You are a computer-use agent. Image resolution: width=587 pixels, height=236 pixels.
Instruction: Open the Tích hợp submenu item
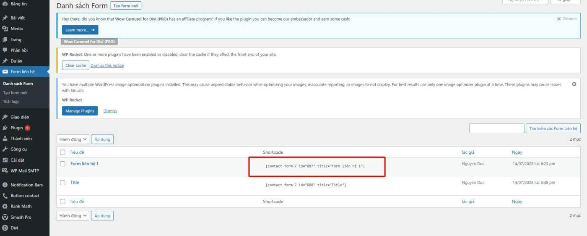[11, 102]
